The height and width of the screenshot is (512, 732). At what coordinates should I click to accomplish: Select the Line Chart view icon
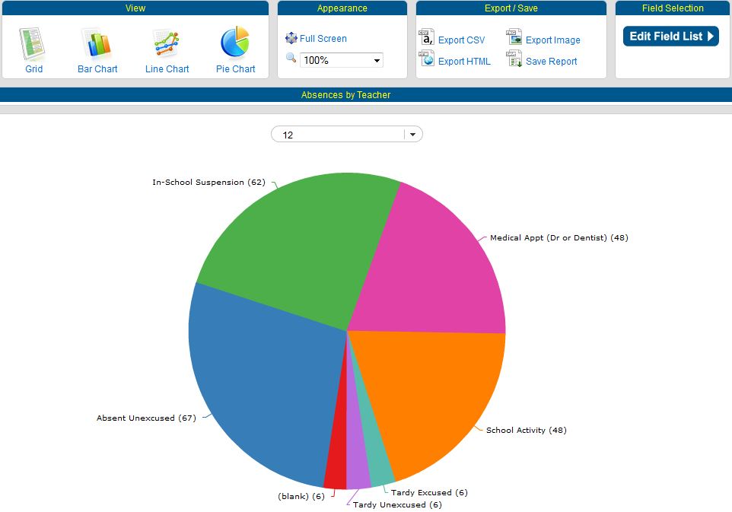[x=167, y=43]
